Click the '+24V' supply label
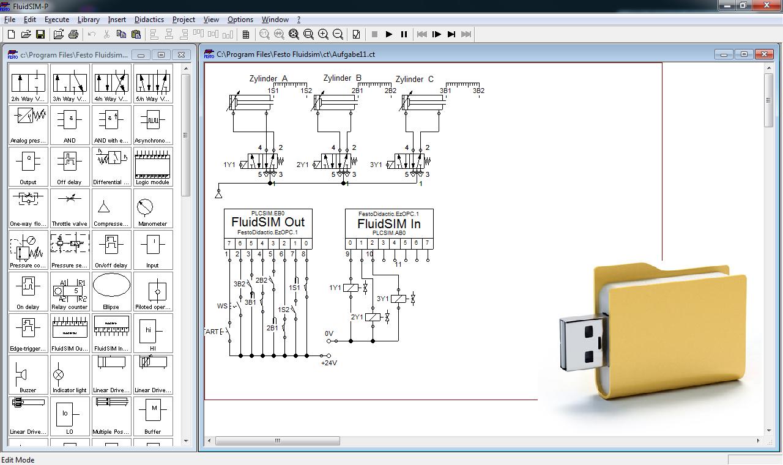The image size is (783, 465). point(329,363)
